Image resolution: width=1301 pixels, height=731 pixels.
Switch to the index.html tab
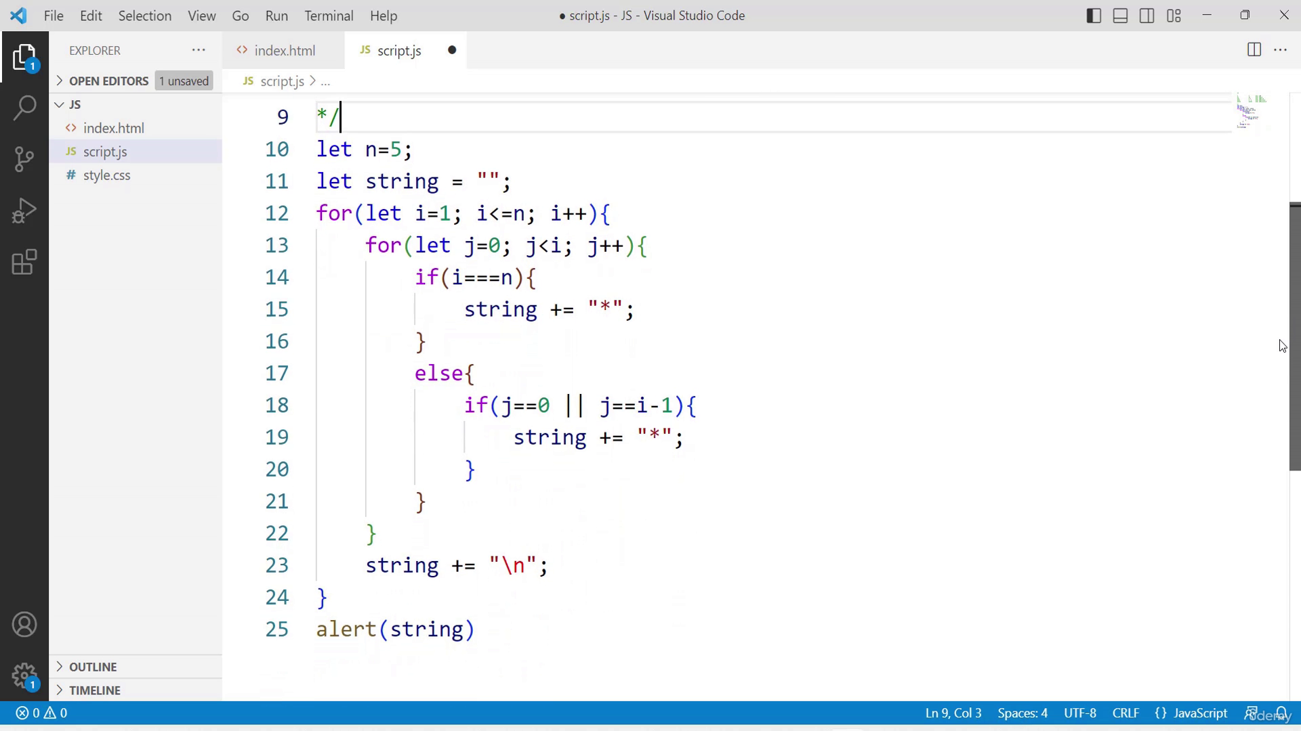point(284,50)
